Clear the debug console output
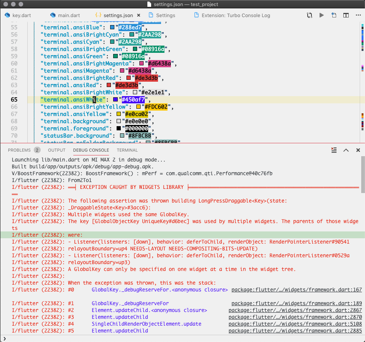 (333, 150)
